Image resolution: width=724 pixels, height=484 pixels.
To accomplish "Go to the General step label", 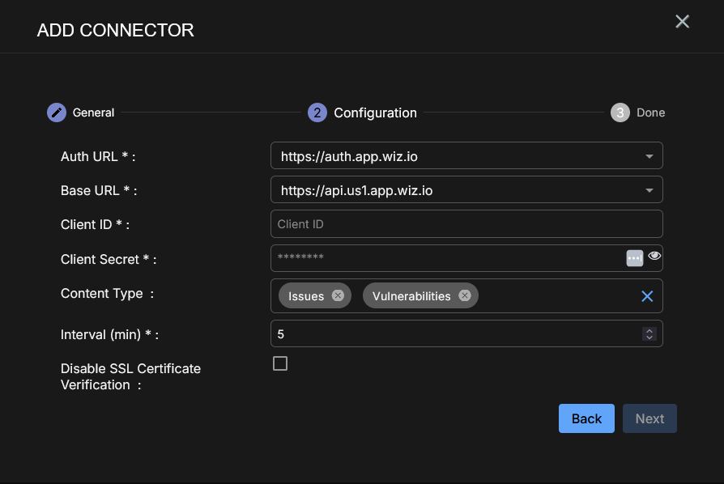I will (93, 113).
